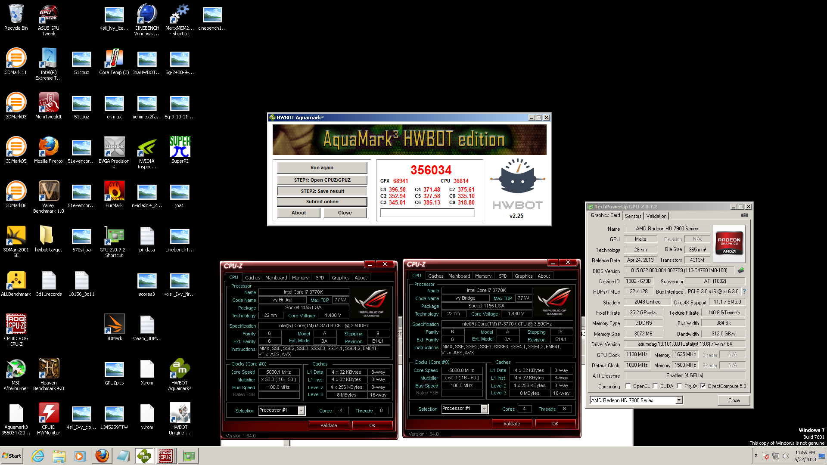Open MSI Afterburner desktop icon
827x465 pixels.
(16, 375)
